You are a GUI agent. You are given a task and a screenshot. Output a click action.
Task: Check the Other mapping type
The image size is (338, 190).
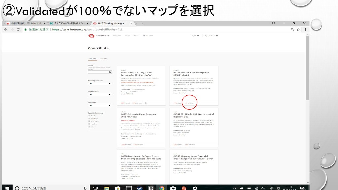pos(89,127)
